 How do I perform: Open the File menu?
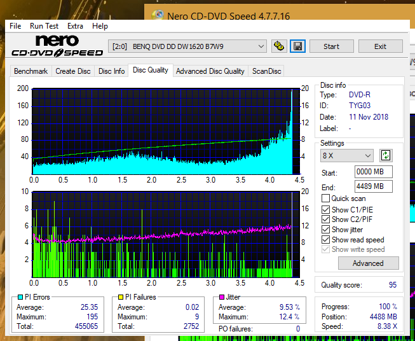tap(15, 26)
